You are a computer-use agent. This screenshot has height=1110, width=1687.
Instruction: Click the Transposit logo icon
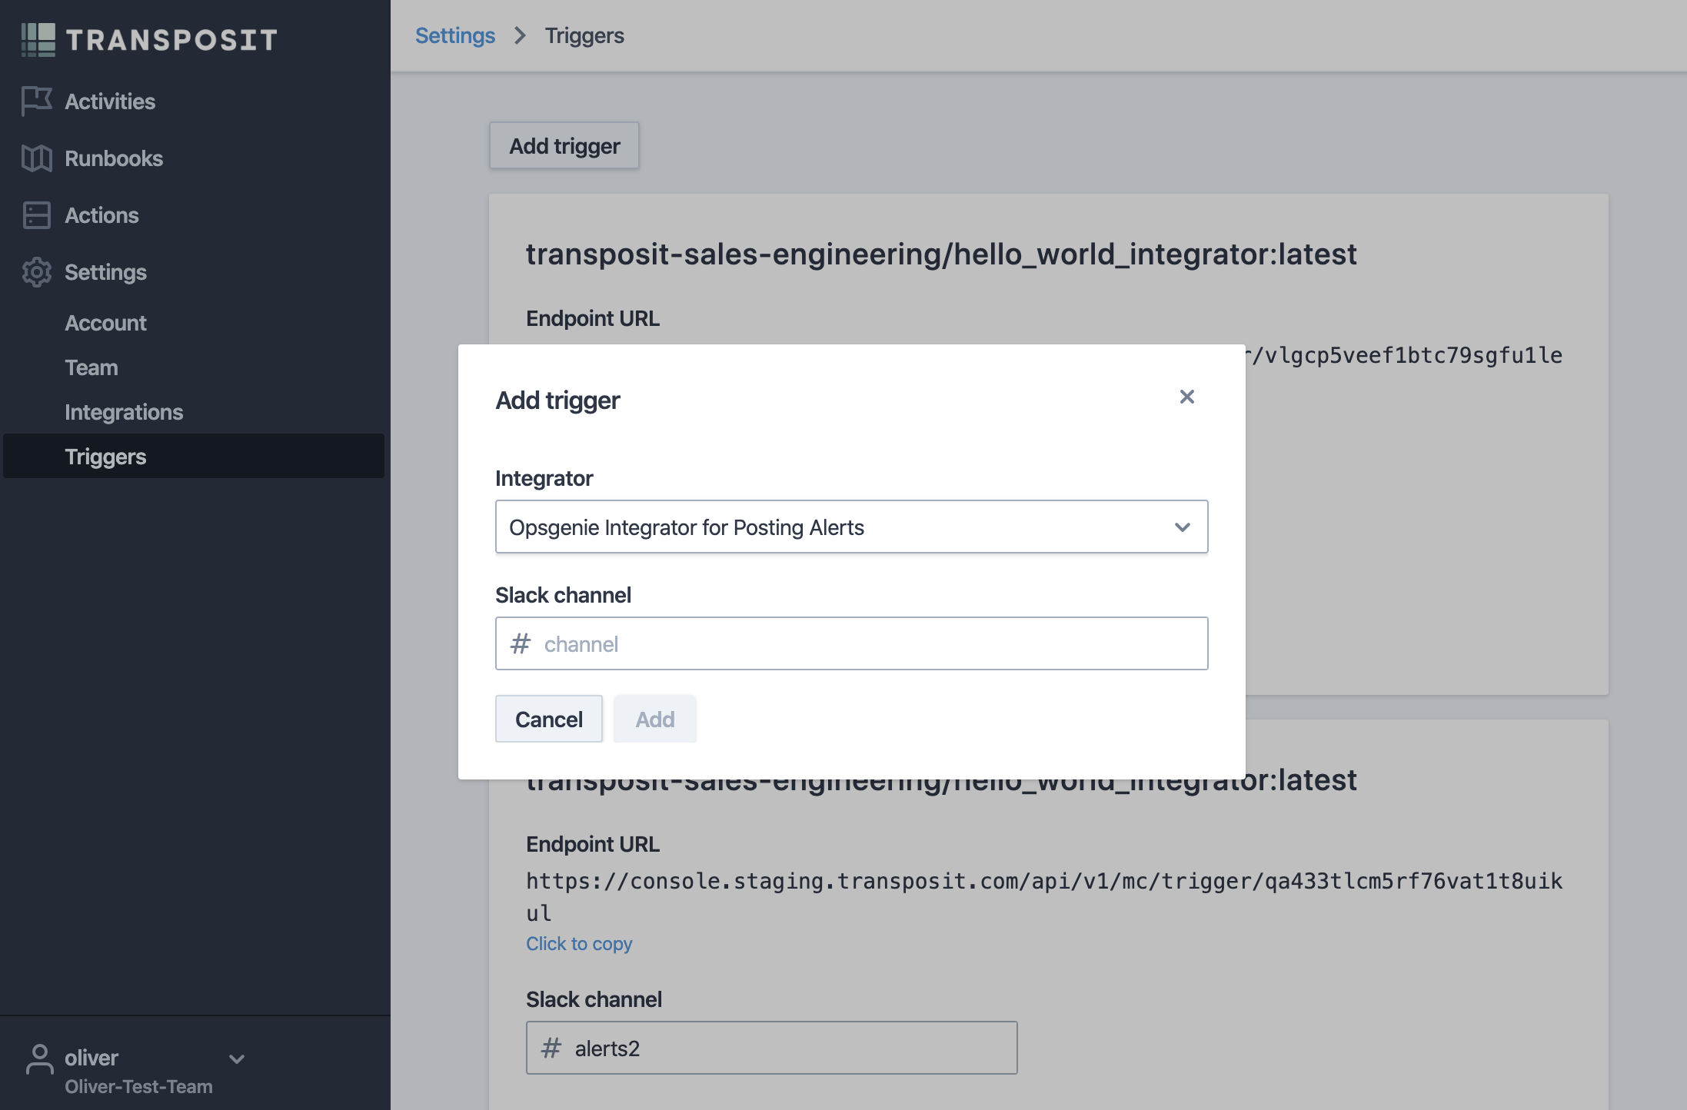[x=38, y=39]
